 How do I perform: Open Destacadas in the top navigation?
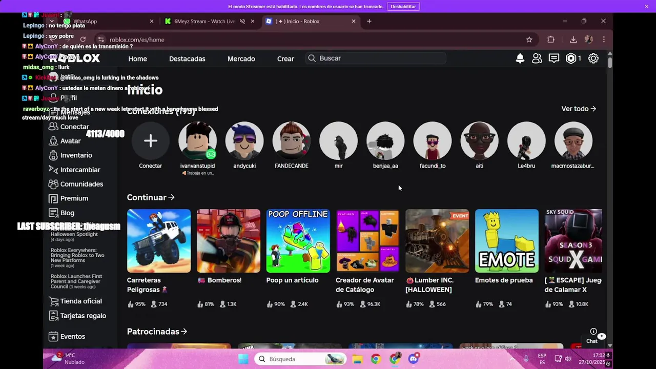187,59
